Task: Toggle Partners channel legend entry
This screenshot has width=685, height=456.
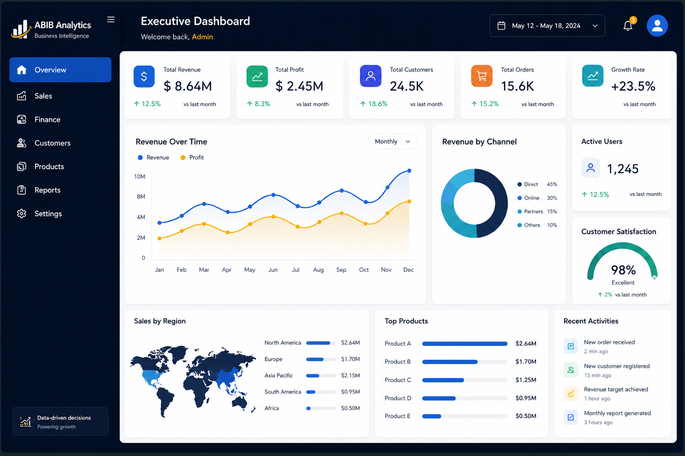Action: point(537,212)
